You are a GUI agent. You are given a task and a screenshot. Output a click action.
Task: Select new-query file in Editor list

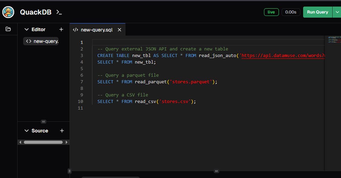point(41,41)
